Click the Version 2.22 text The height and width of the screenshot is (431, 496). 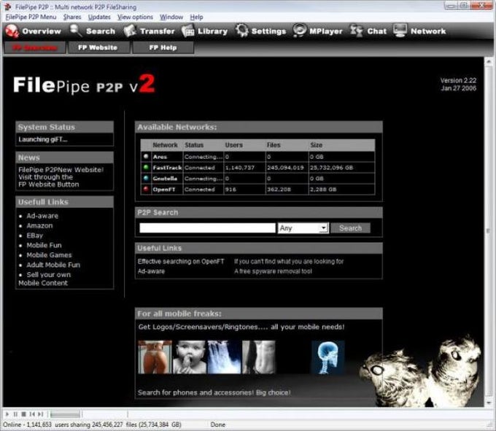(x=458, y=80)
